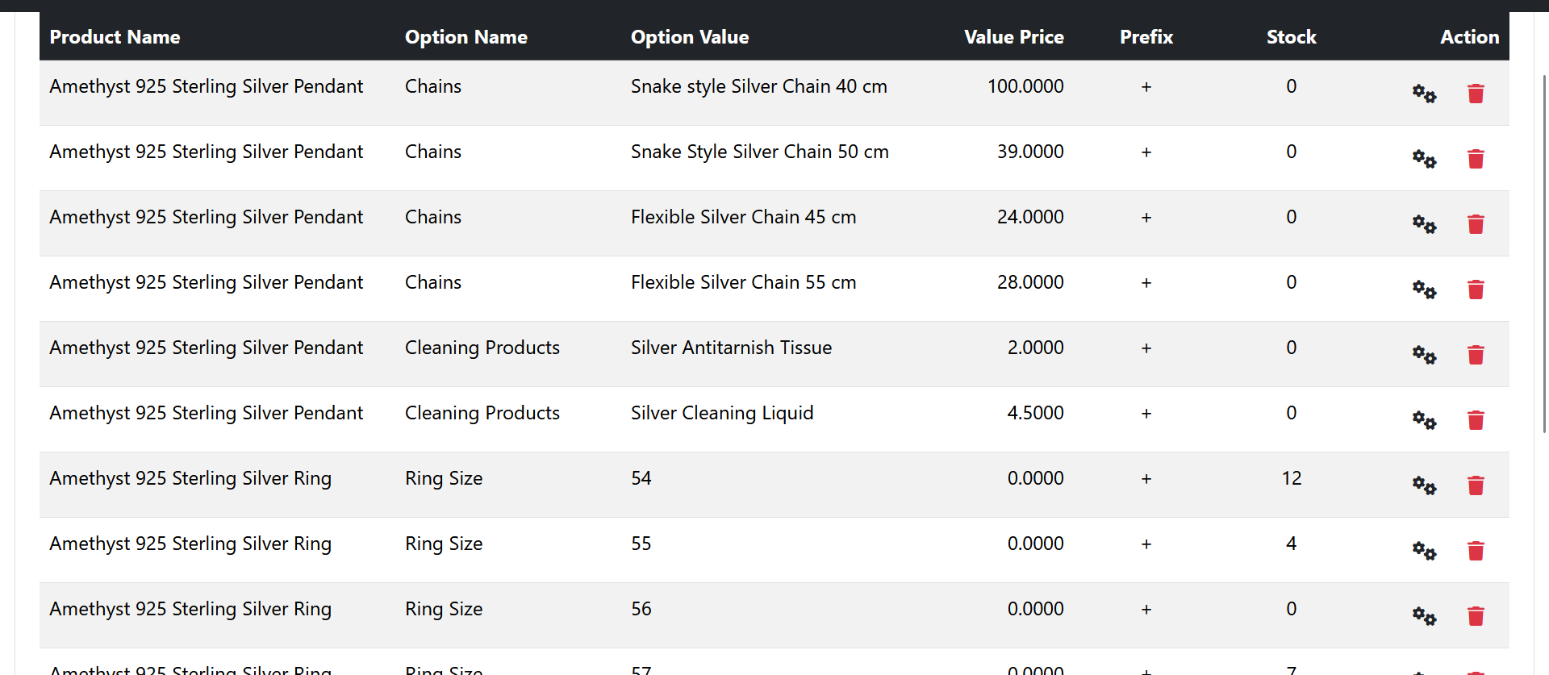Viewport: 1549px width, 675px height.
Task: Edit settings for Ring Size 56
Action: coord(1424,616)
